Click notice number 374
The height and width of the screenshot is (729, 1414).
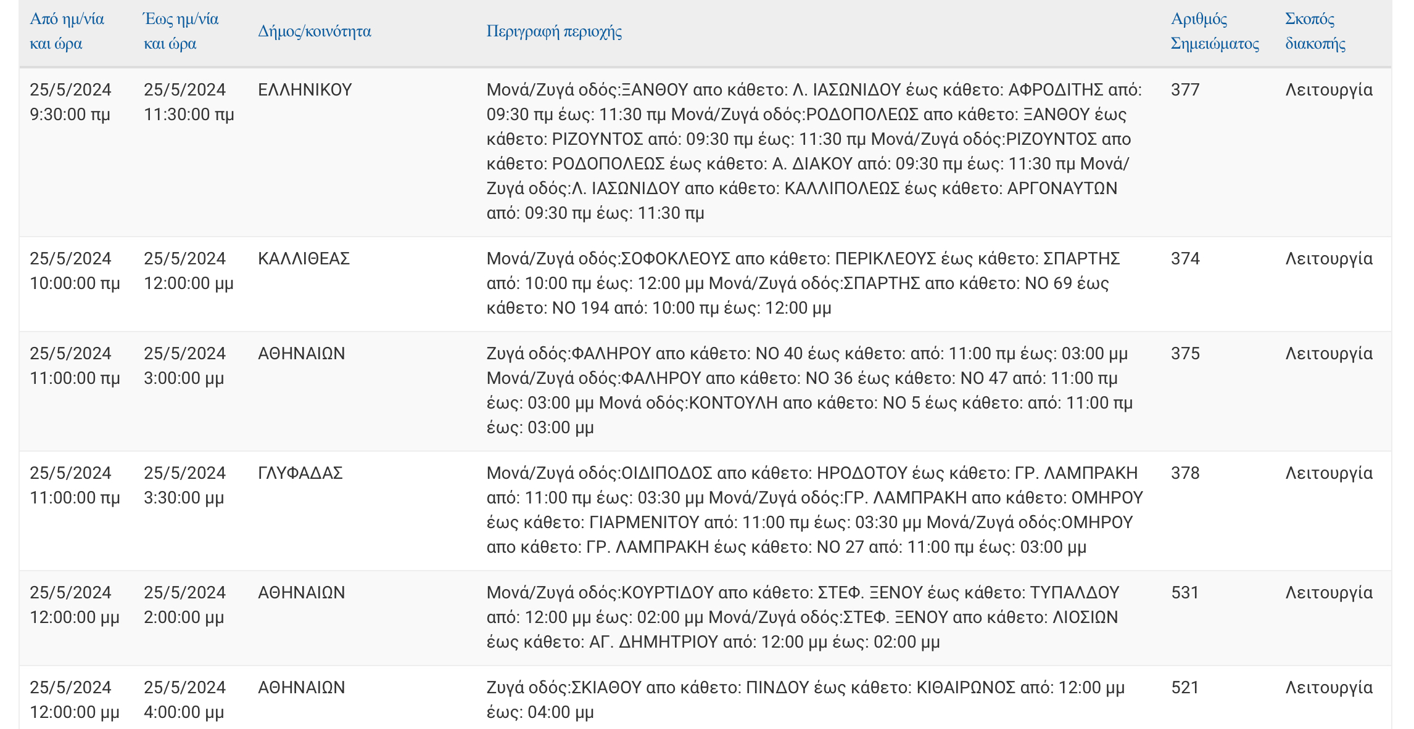click(1185, 259)
